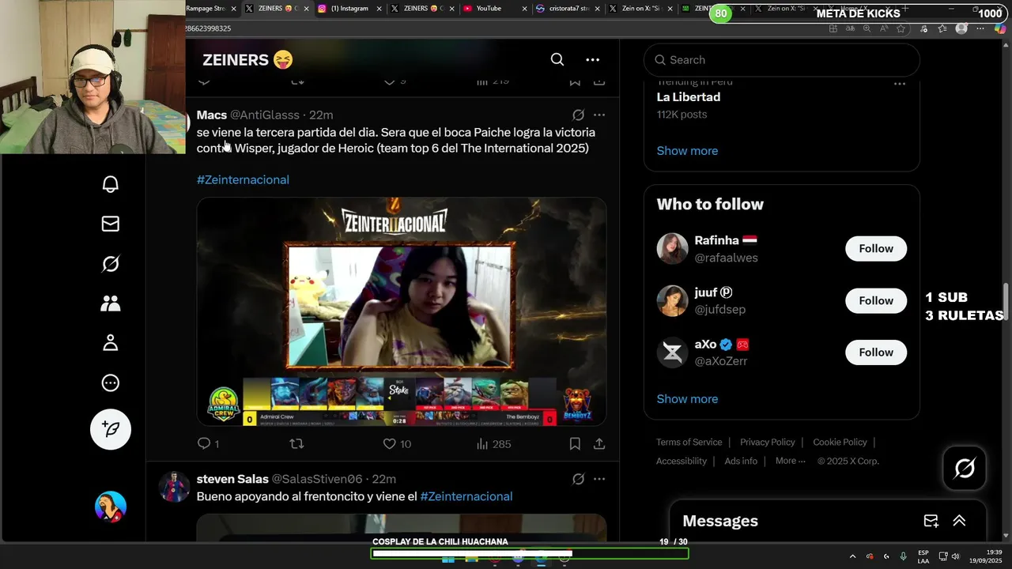Open the Zeinternacional stream image in Macs' post
Image resolution: width=1012 pixels, height=569 pixels.
[402, 311]
